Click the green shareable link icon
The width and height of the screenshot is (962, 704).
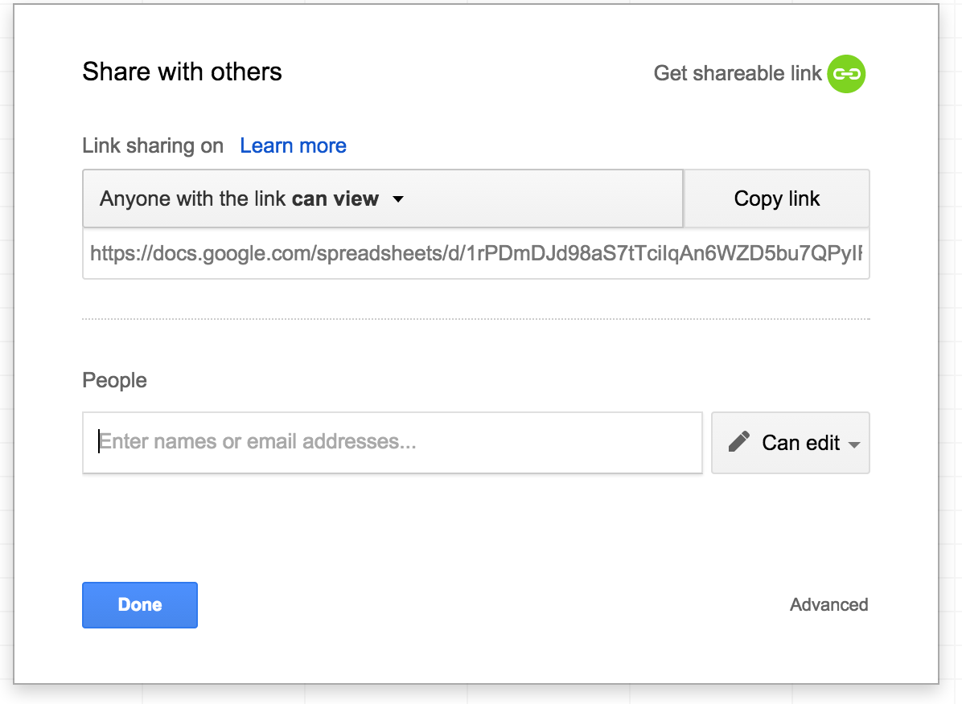coord(846,74)
